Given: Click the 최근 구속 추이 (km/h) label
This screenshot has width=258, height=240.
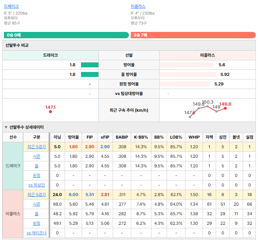Looking at the screenshot, I should (x=129, y=110).
